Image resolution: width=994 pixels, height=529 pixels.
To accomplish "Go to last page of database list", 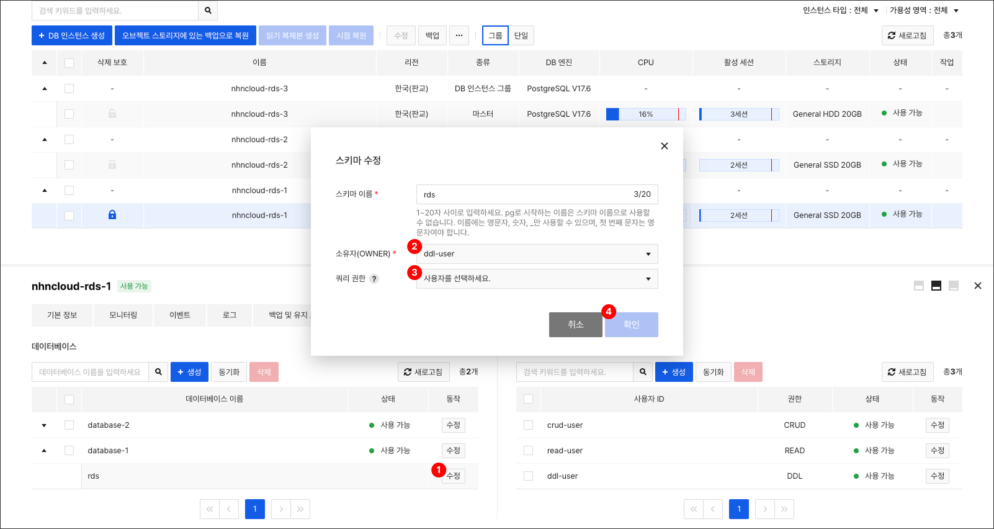I will [300, 509].
